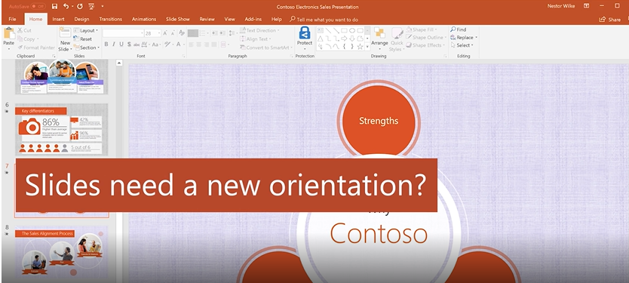Open the Shape Effects dropdown

(x=425, y=45)
